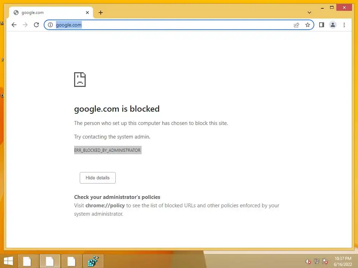Bookmark this tab with star icon
This screenshot has height=268, width=358.
pyautogui.click(x=308, y=25)
